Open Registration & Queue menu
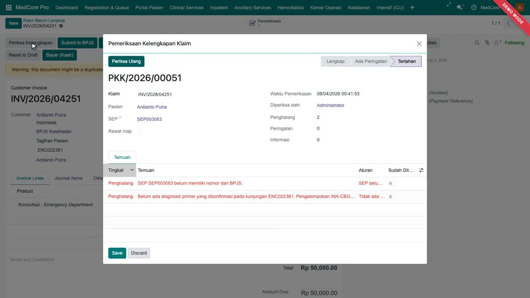The image size is (530, 298). pyautogui.click(x=107, y=7)
